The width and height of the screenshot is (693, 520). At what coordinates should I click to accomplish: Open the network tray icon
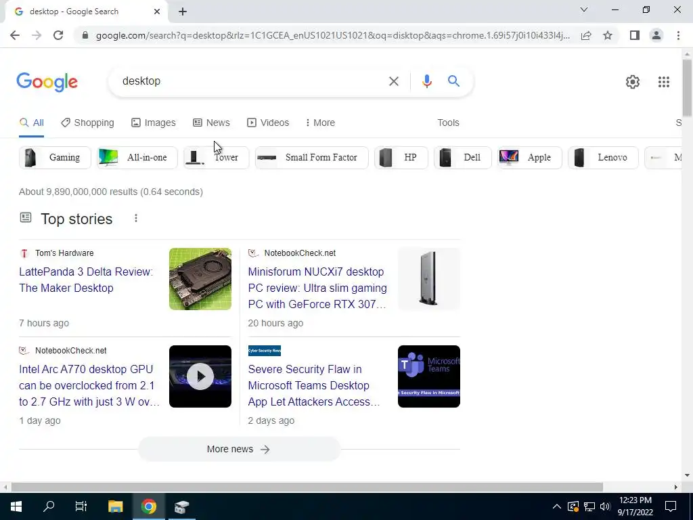click(x=589, y=506)
